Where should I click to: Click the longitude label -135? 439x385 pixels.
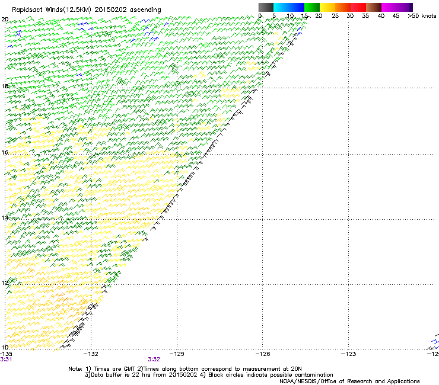[6, 354]
